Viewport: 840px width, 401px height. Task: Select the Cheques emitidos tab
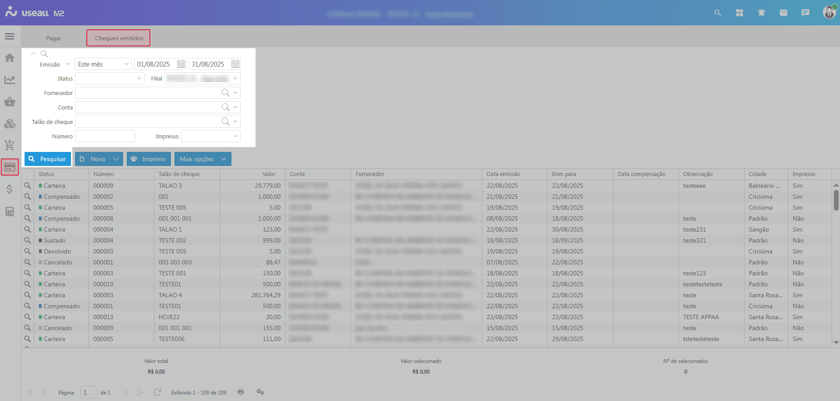tap(119, 38)
